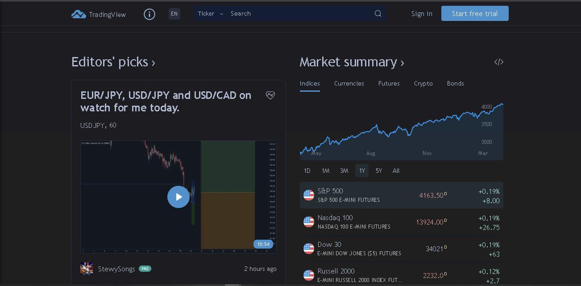
Task: Enable the 5Y chart range
Action: tap(378, 171)
